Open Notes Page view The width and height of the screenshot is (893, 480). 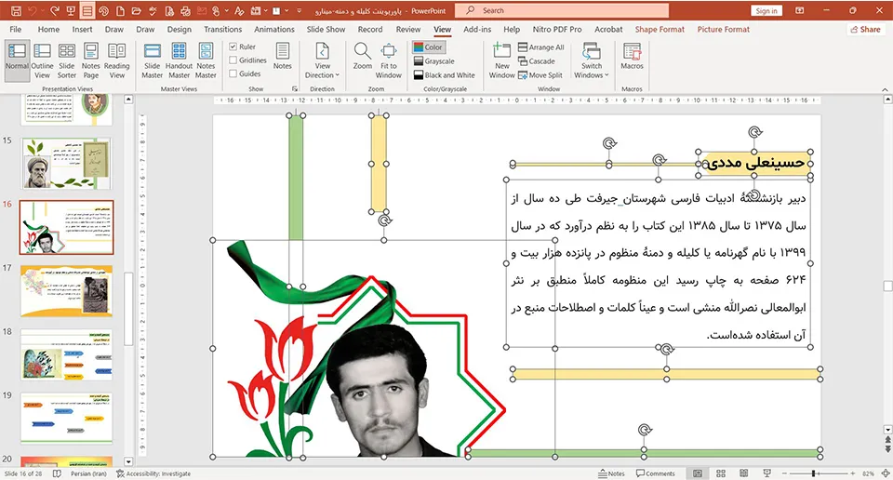91,60
